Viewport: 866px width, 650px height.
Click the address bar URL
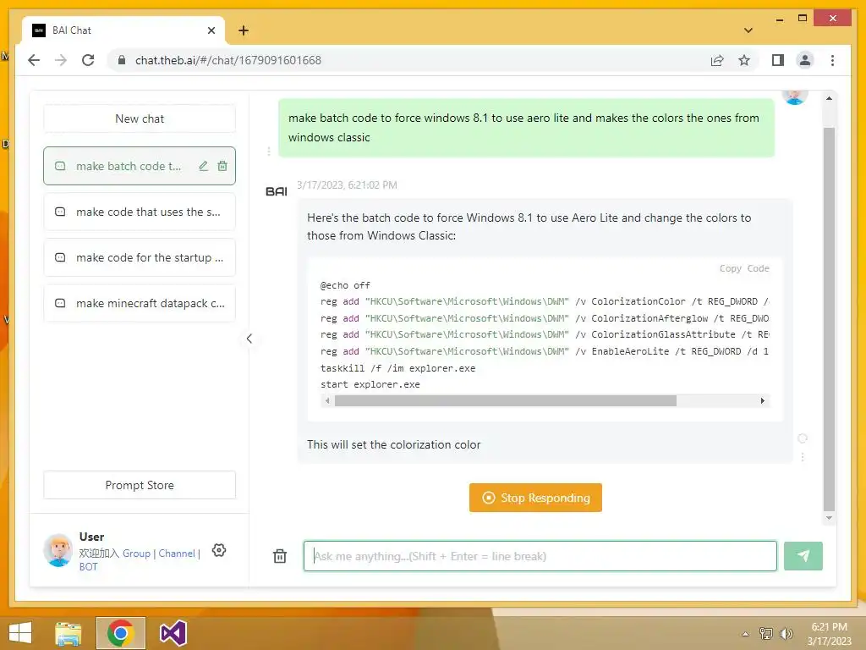point(228,60)
